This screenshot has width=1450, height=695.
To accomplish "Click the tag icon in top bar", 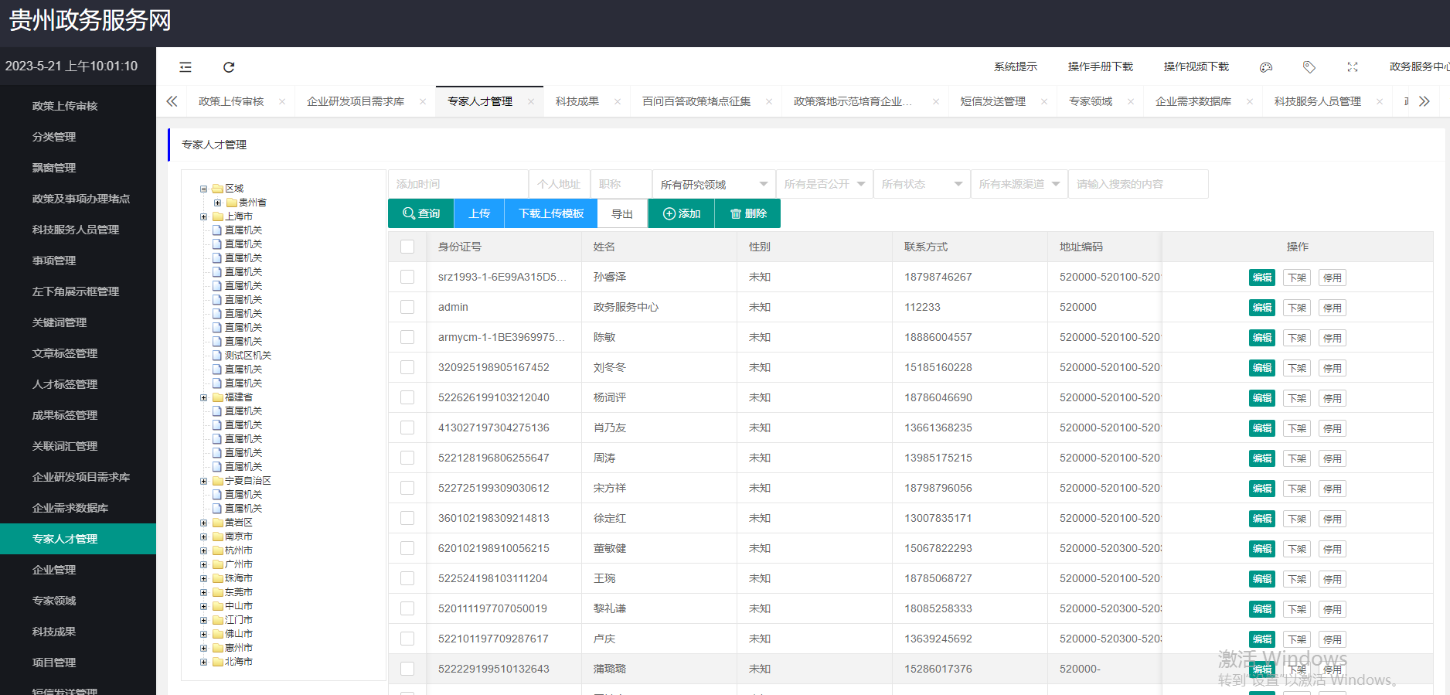I will 1309,67.
